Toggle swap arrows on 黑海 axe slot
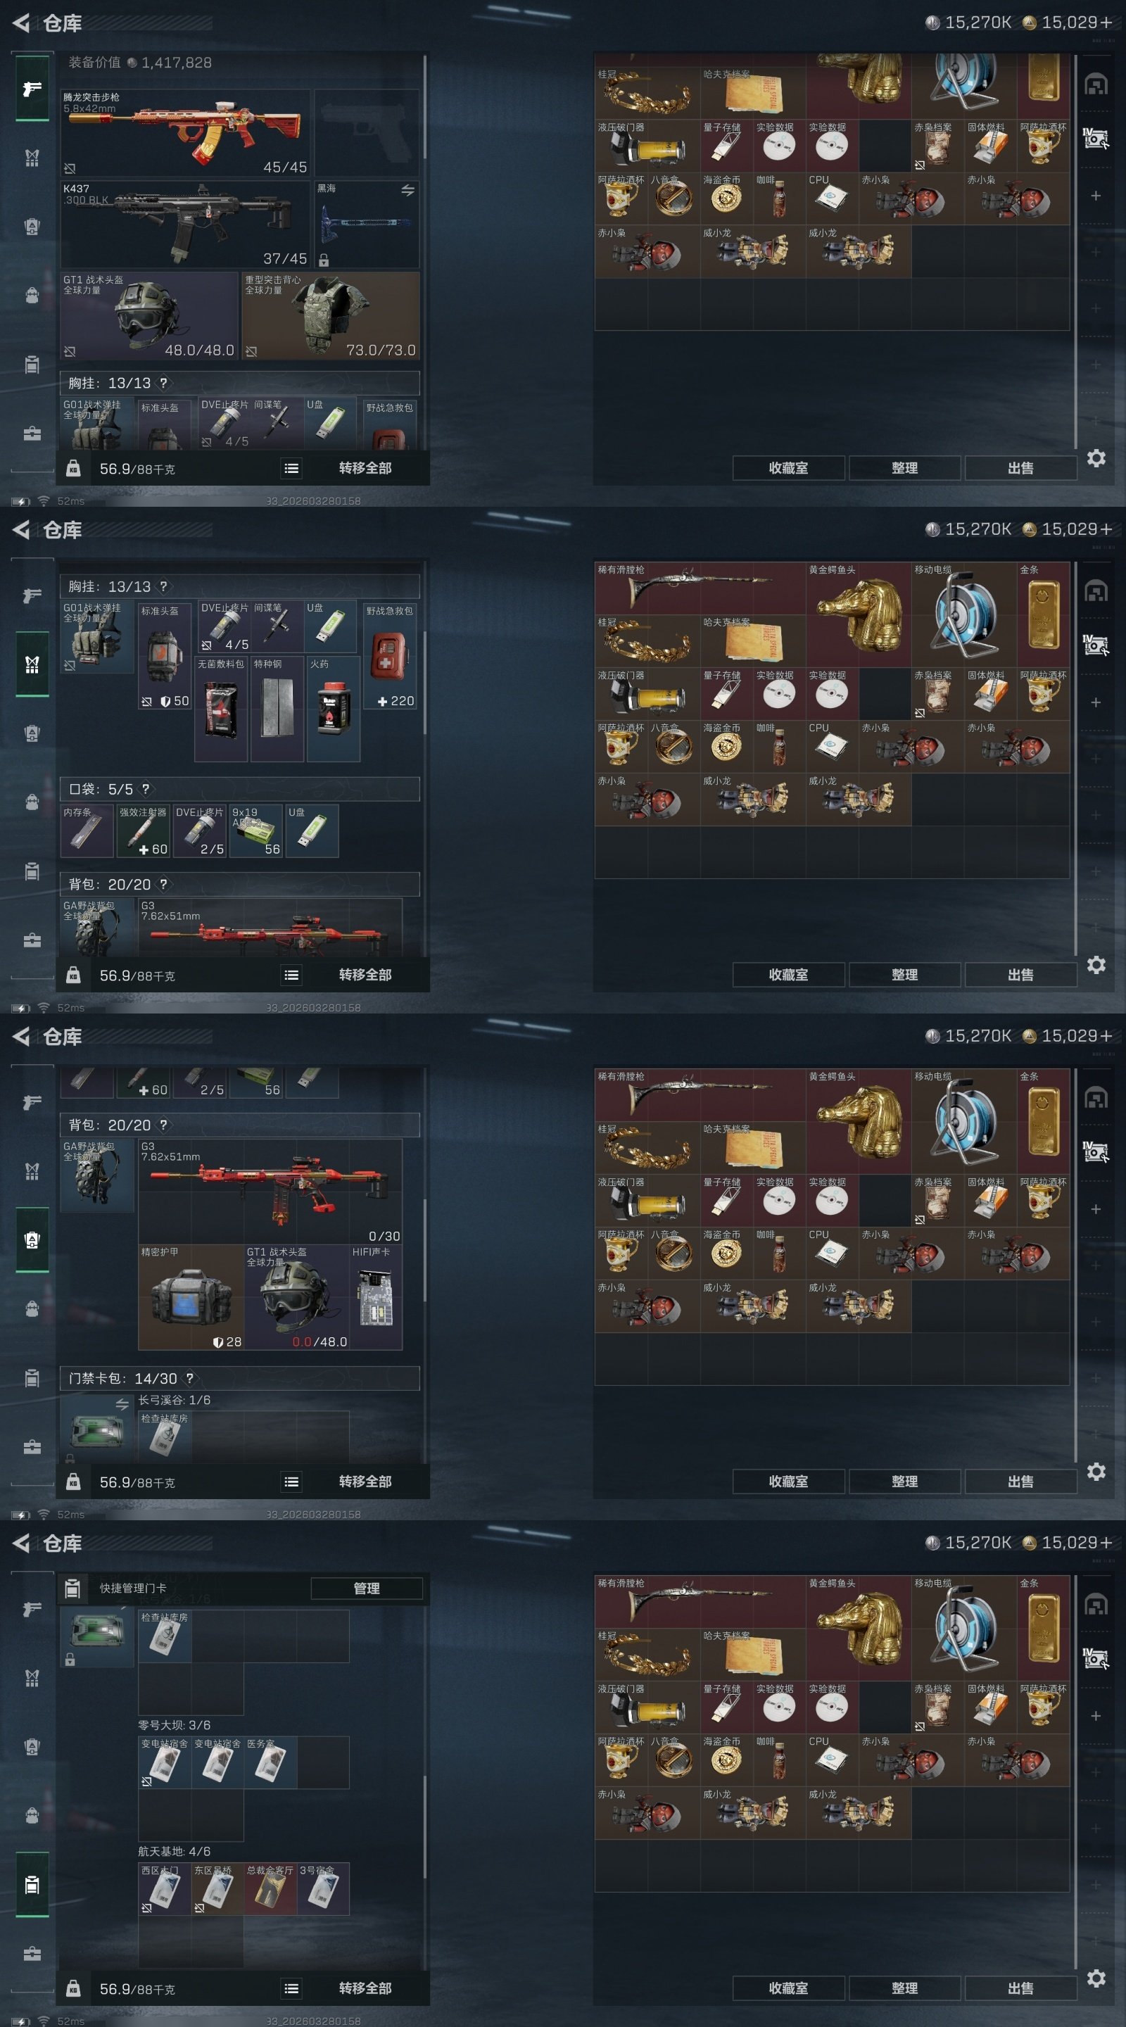 (x=407, y=191)
